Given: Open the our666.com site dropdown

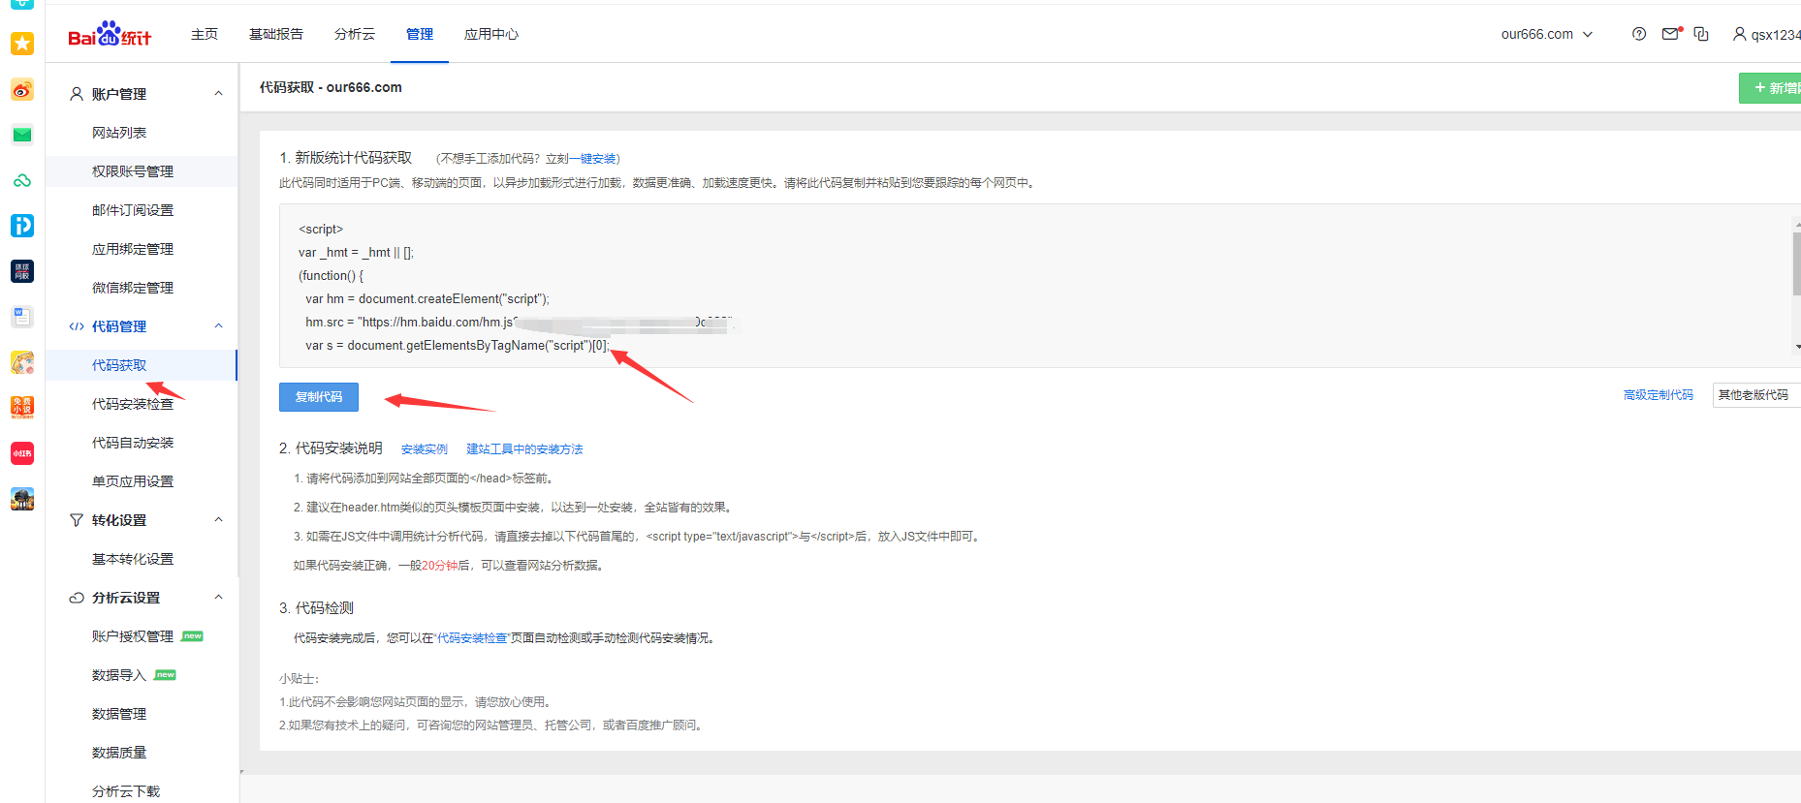Looking at the screenshot, I should pos(1547,34).
